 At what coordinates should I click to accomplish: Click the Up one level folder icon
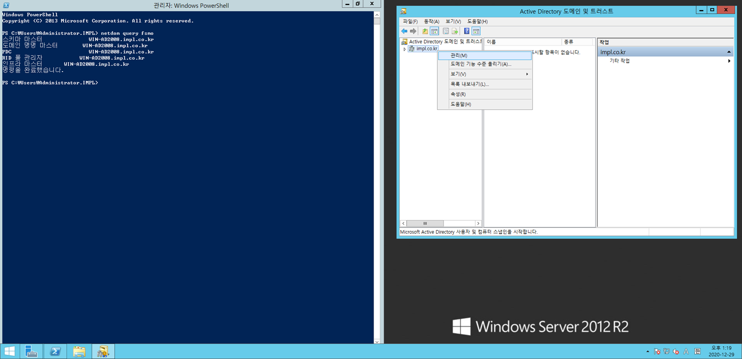pos(425,31)
